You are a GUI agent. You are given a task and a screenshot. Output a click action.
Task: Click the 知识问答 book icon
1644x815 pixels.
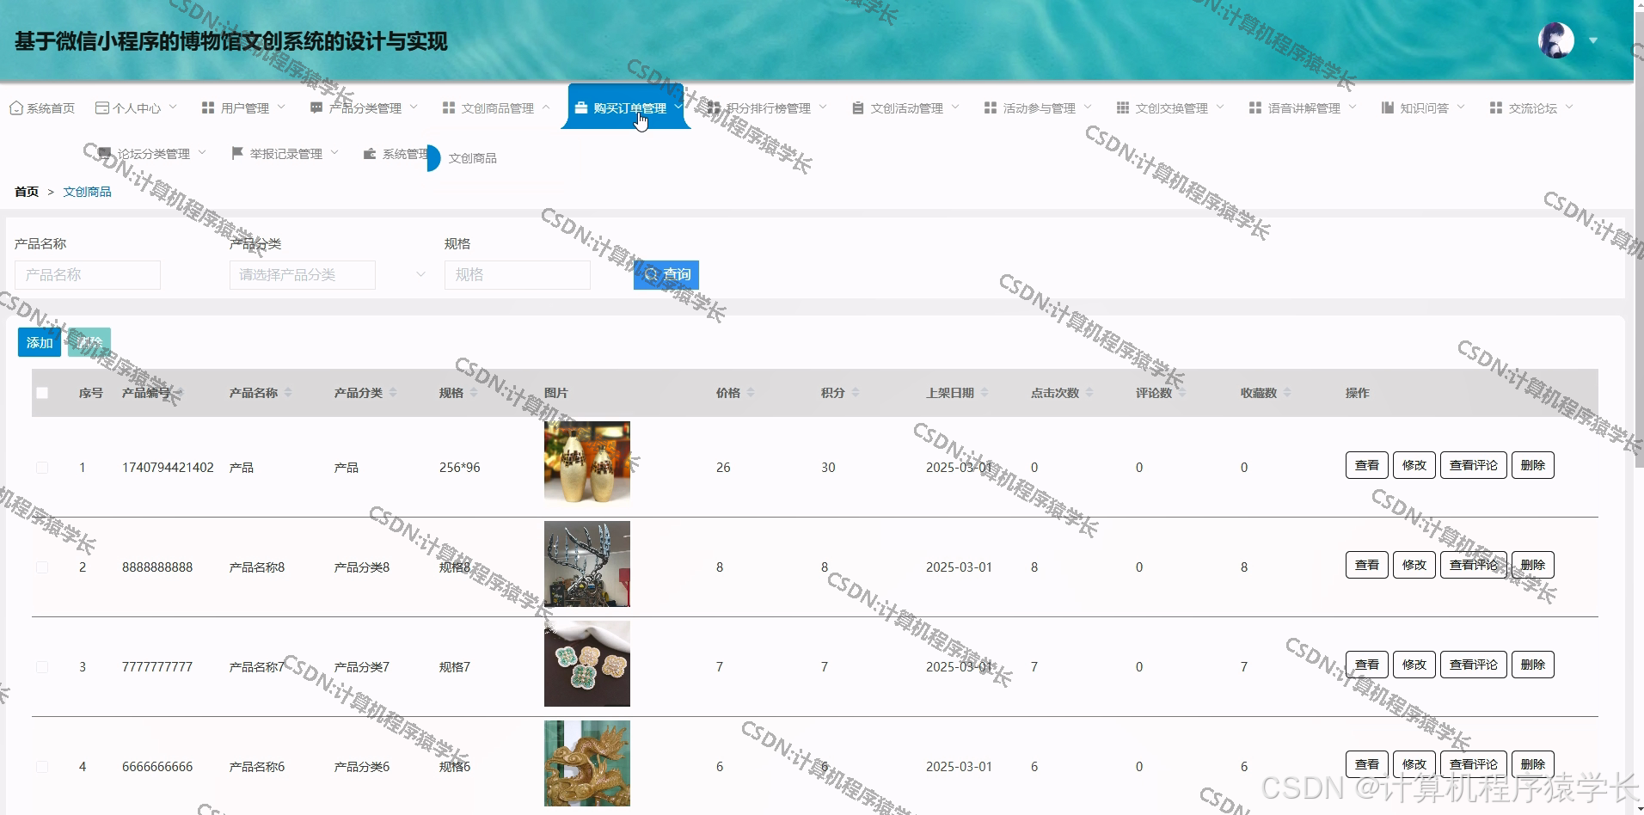tap(1388, 108)
